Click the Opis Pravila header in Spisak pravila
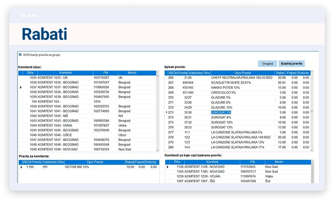This screenshot has height=202, width=334. [242, 73]
